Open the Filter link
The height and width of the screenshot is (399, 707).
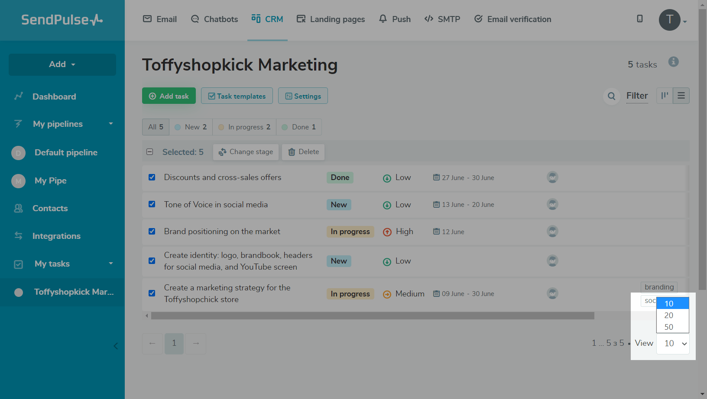[637, 96]
